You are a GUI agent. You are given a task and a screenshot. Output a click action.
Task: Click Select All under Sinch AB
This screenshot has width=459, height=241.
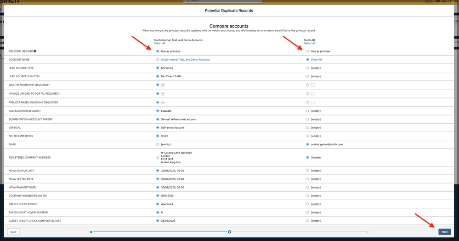[309, 43]
